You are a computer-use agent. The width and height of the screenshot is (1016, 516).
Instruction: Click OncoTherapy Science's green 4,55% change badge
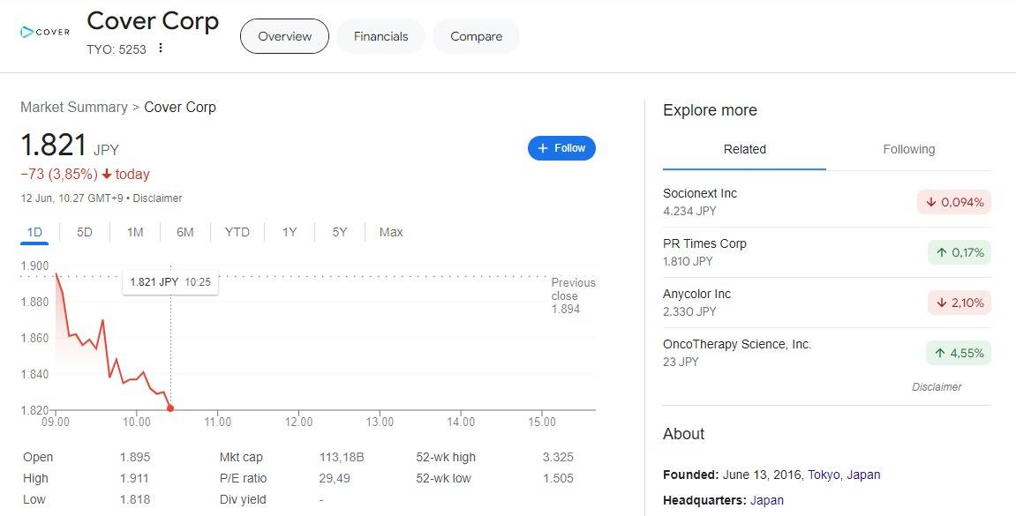click(959, 353)
